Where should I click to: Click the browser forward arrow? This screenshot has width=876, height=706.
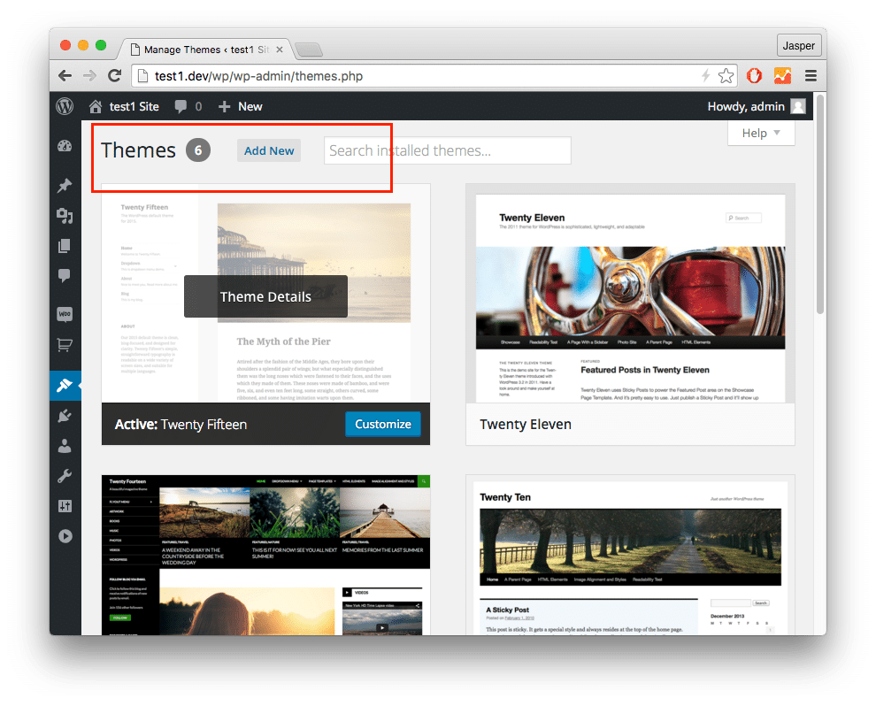[89, 76]
